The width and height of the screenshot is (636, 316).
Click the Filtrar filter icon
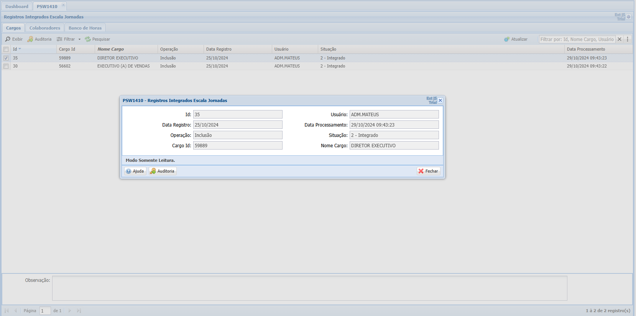59,39
